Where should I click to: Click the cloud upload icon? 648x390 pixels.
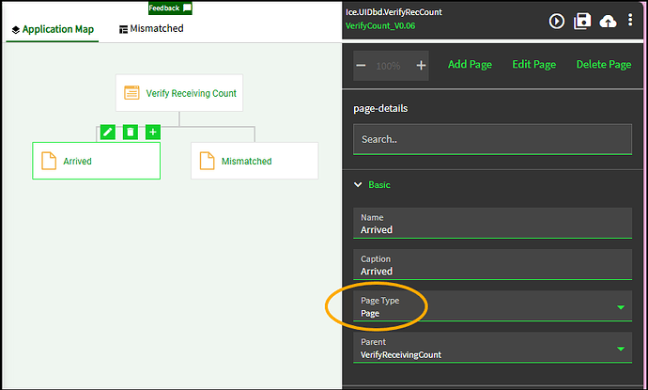pyautogui.click(x=609, y=21)
